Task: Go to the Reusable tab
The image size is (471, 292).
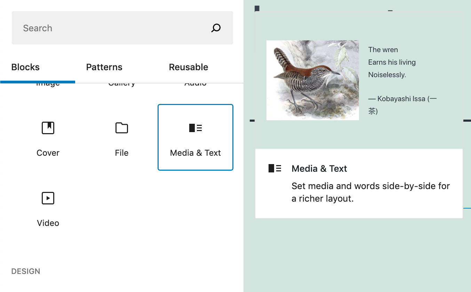Action: coord(189,67)
